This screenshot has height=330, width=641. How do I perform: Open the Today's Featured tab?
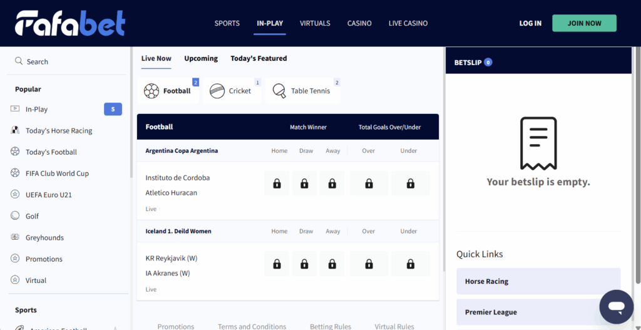point(259,58)
